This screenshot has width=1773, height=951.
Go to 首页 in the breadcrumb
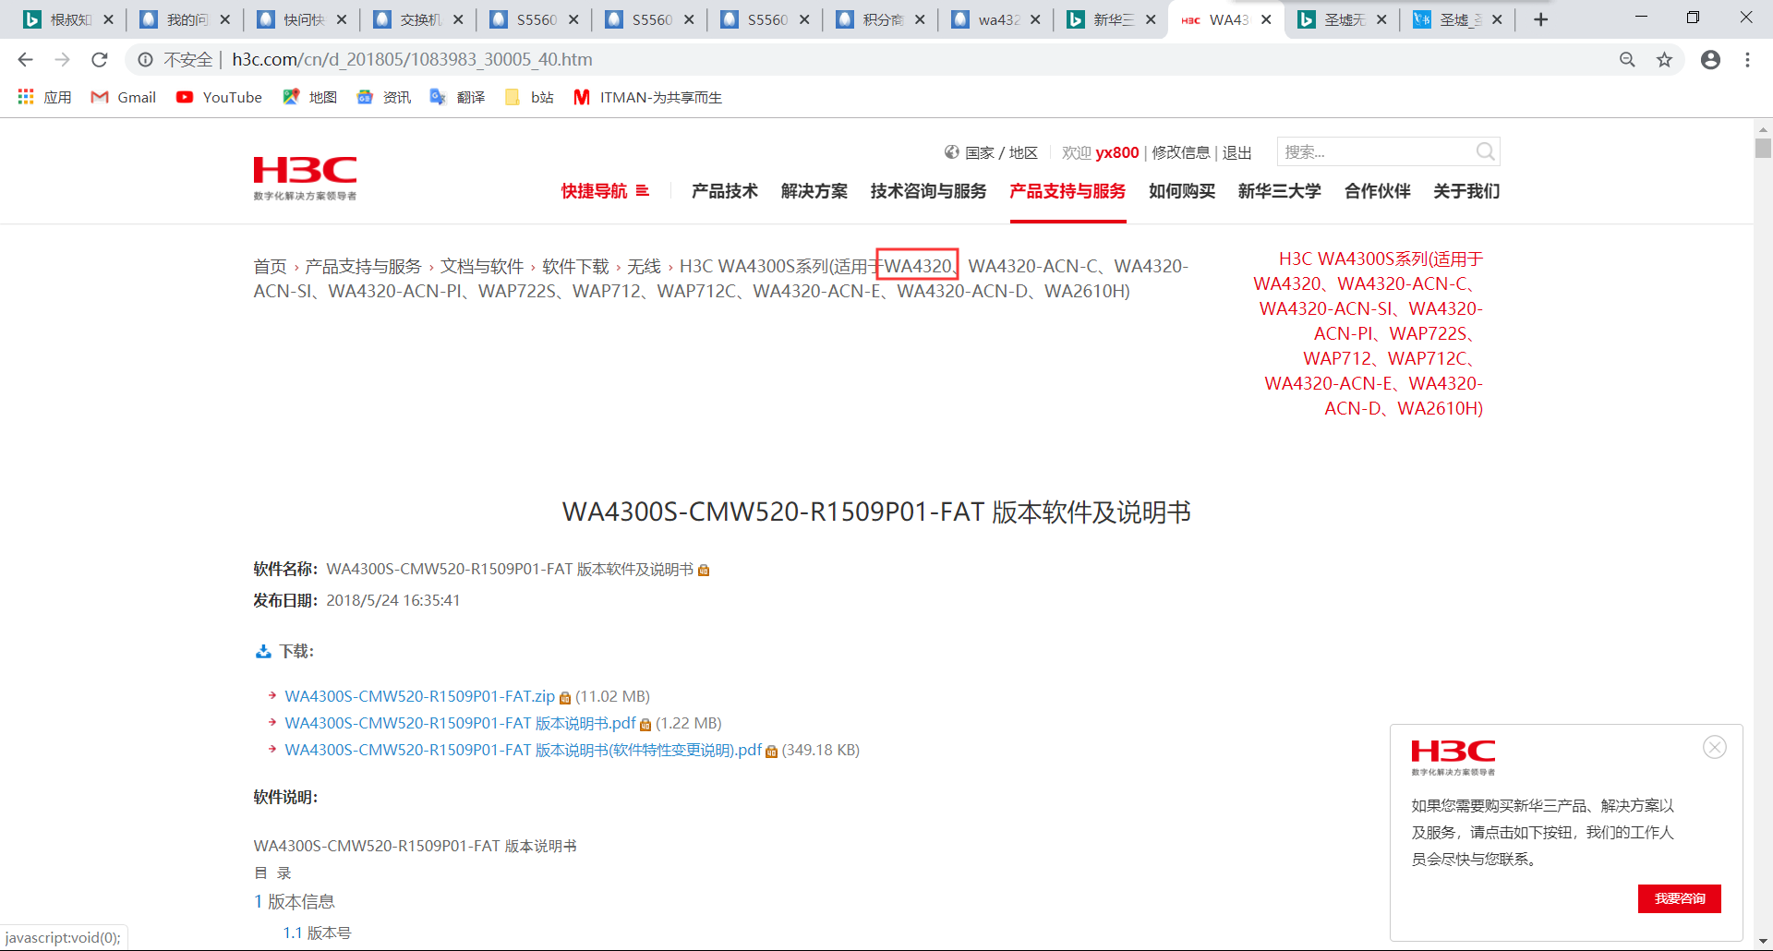pyautogui.click(x=270, y=267)
